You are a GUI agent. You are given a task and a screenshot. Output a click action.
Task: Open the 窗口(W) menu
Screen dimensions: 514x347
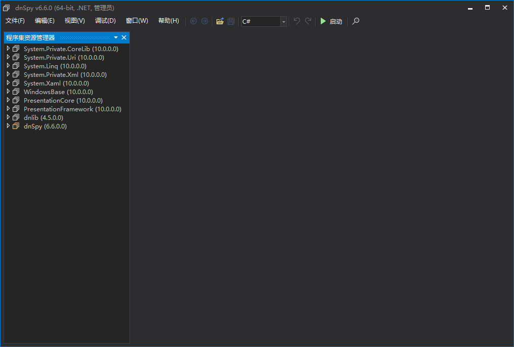(137, 21)
